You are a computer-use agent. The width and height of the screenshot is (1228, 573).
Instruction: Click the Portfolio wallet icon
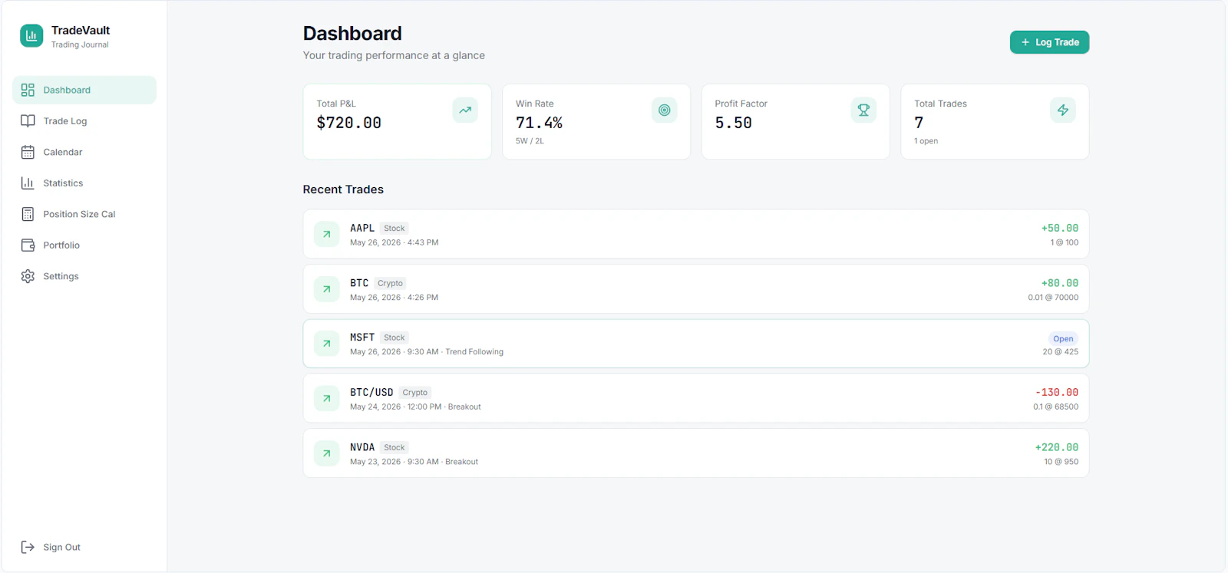[28, 245]
